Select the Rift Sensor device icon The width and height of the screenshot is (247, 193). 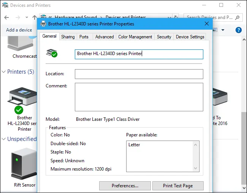pos(24,163)
